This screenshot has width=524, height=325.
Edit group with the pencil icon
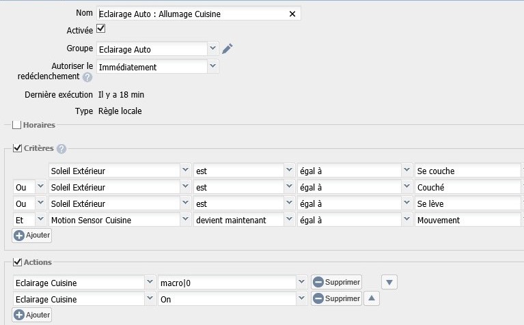pyautogui.click(x=227, y=48)
